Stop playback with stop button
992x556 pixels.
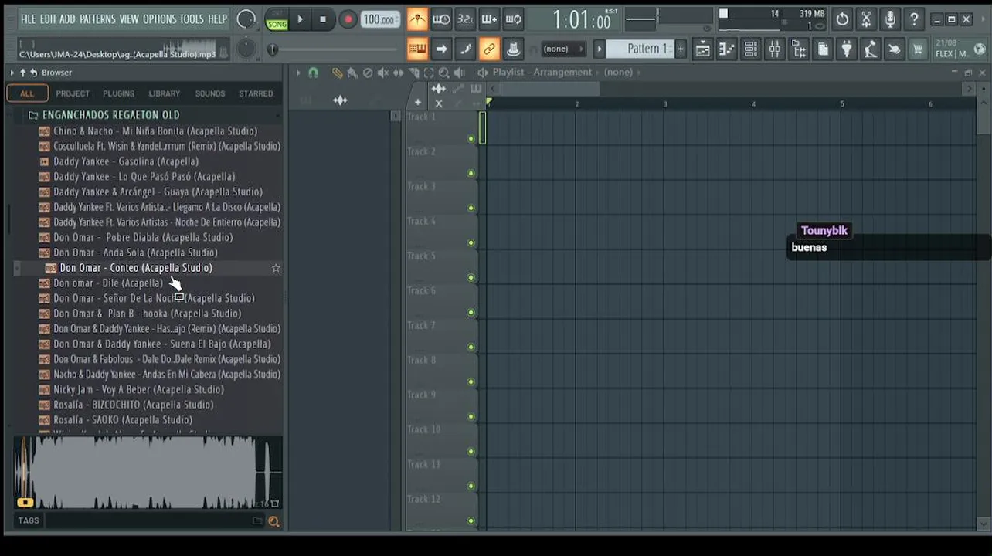(323, 19)
